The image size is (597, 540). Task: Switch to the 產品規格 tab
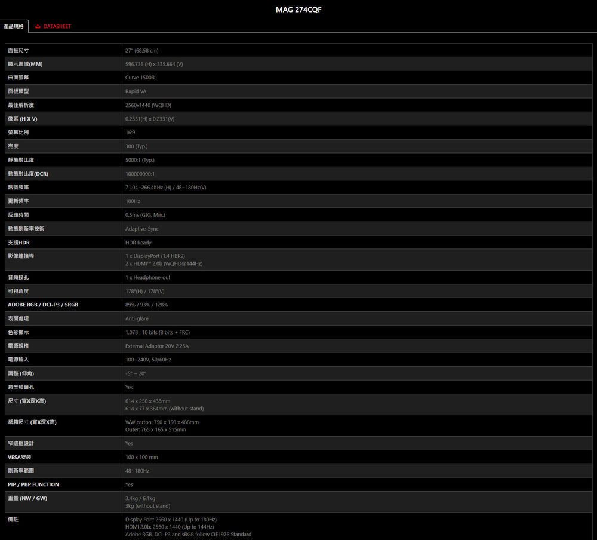pos(14,26)
